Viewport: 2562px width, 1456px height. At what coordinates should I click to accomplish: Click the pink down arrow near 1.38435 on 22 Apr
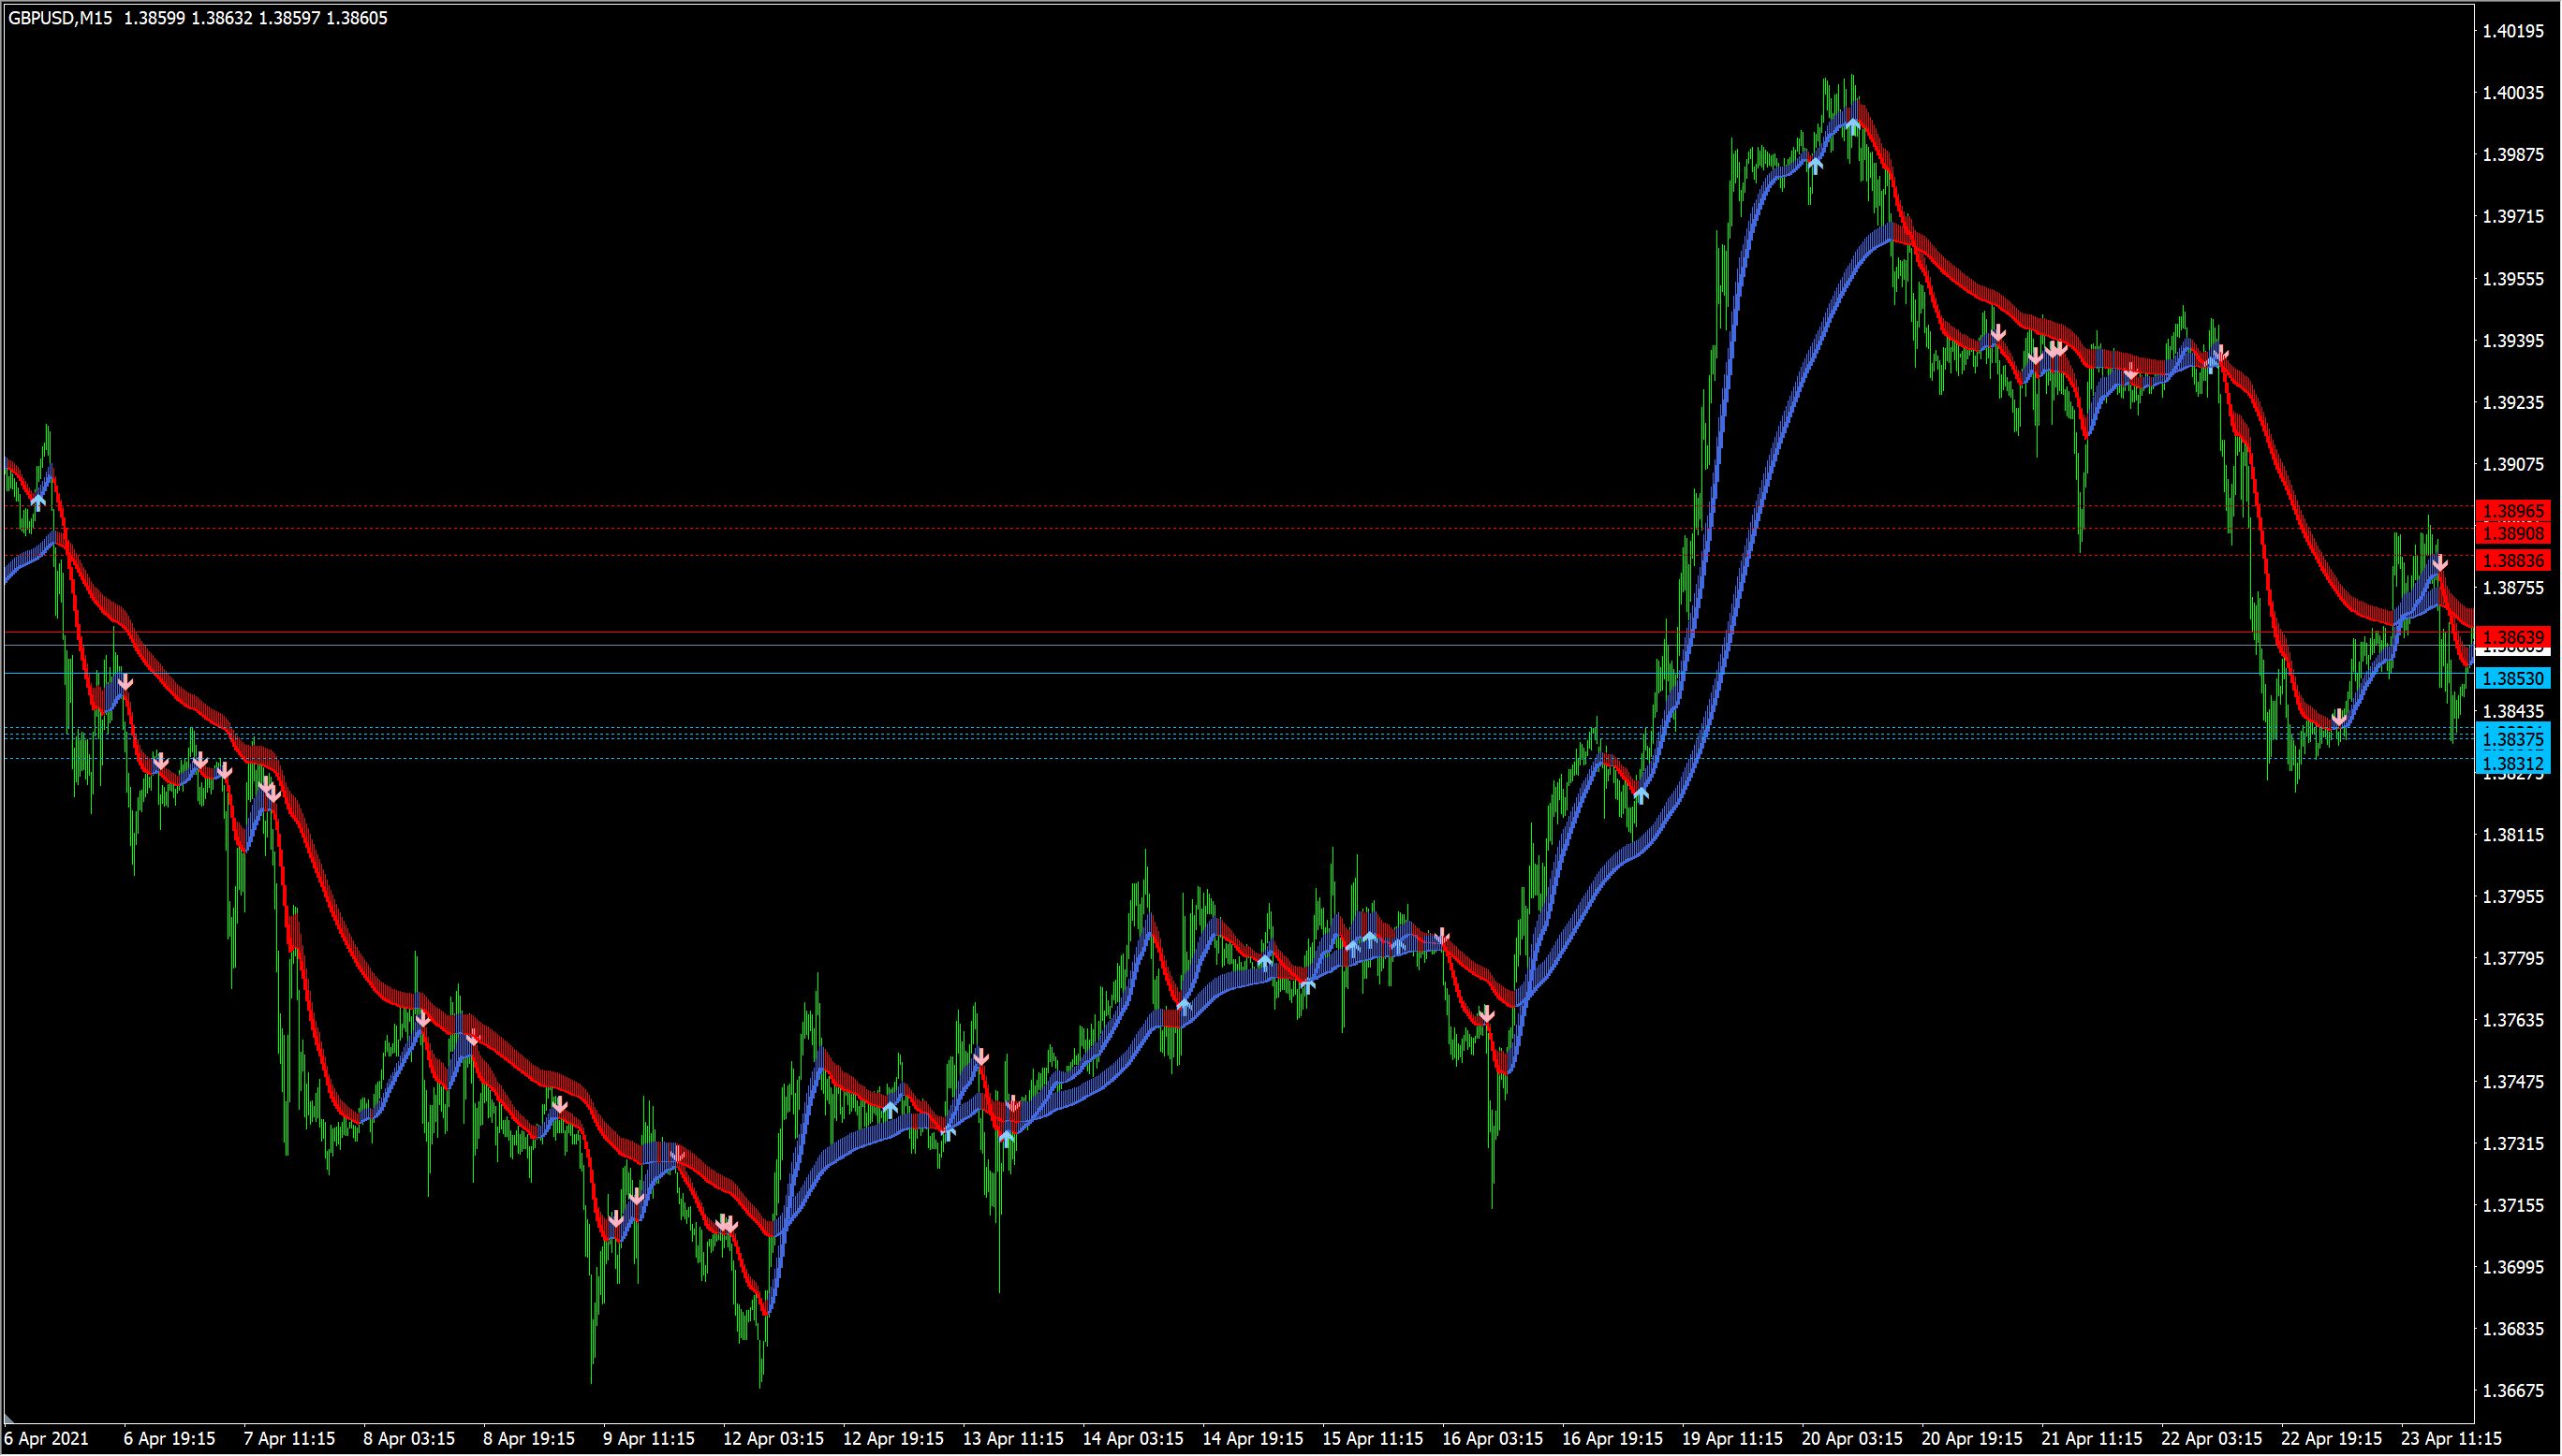point(2339,717)
